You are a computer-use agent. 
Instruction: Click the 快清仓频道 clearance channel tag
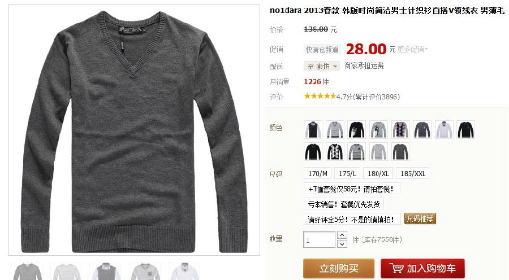[322, 49]
